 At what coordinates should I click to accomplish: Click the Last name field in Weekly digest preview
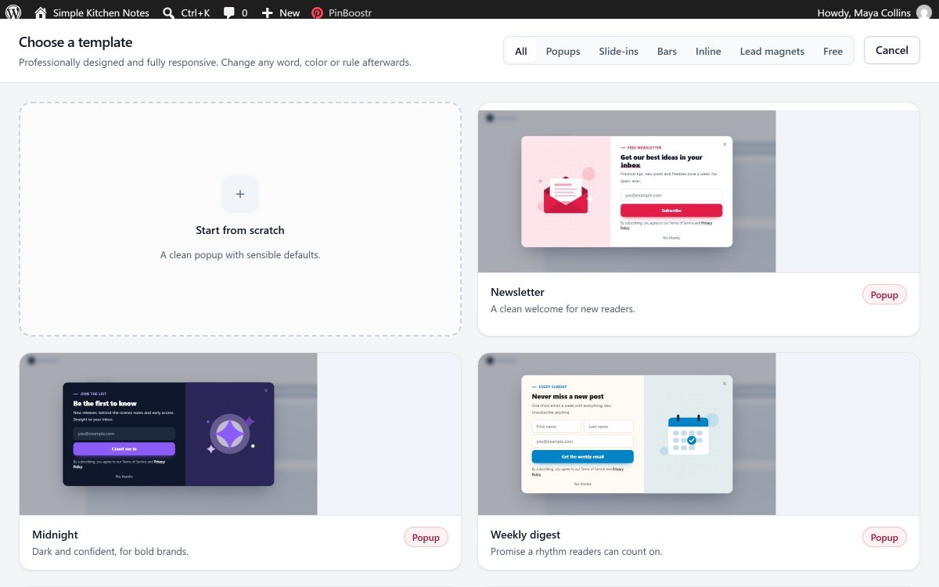click(609, 427)
